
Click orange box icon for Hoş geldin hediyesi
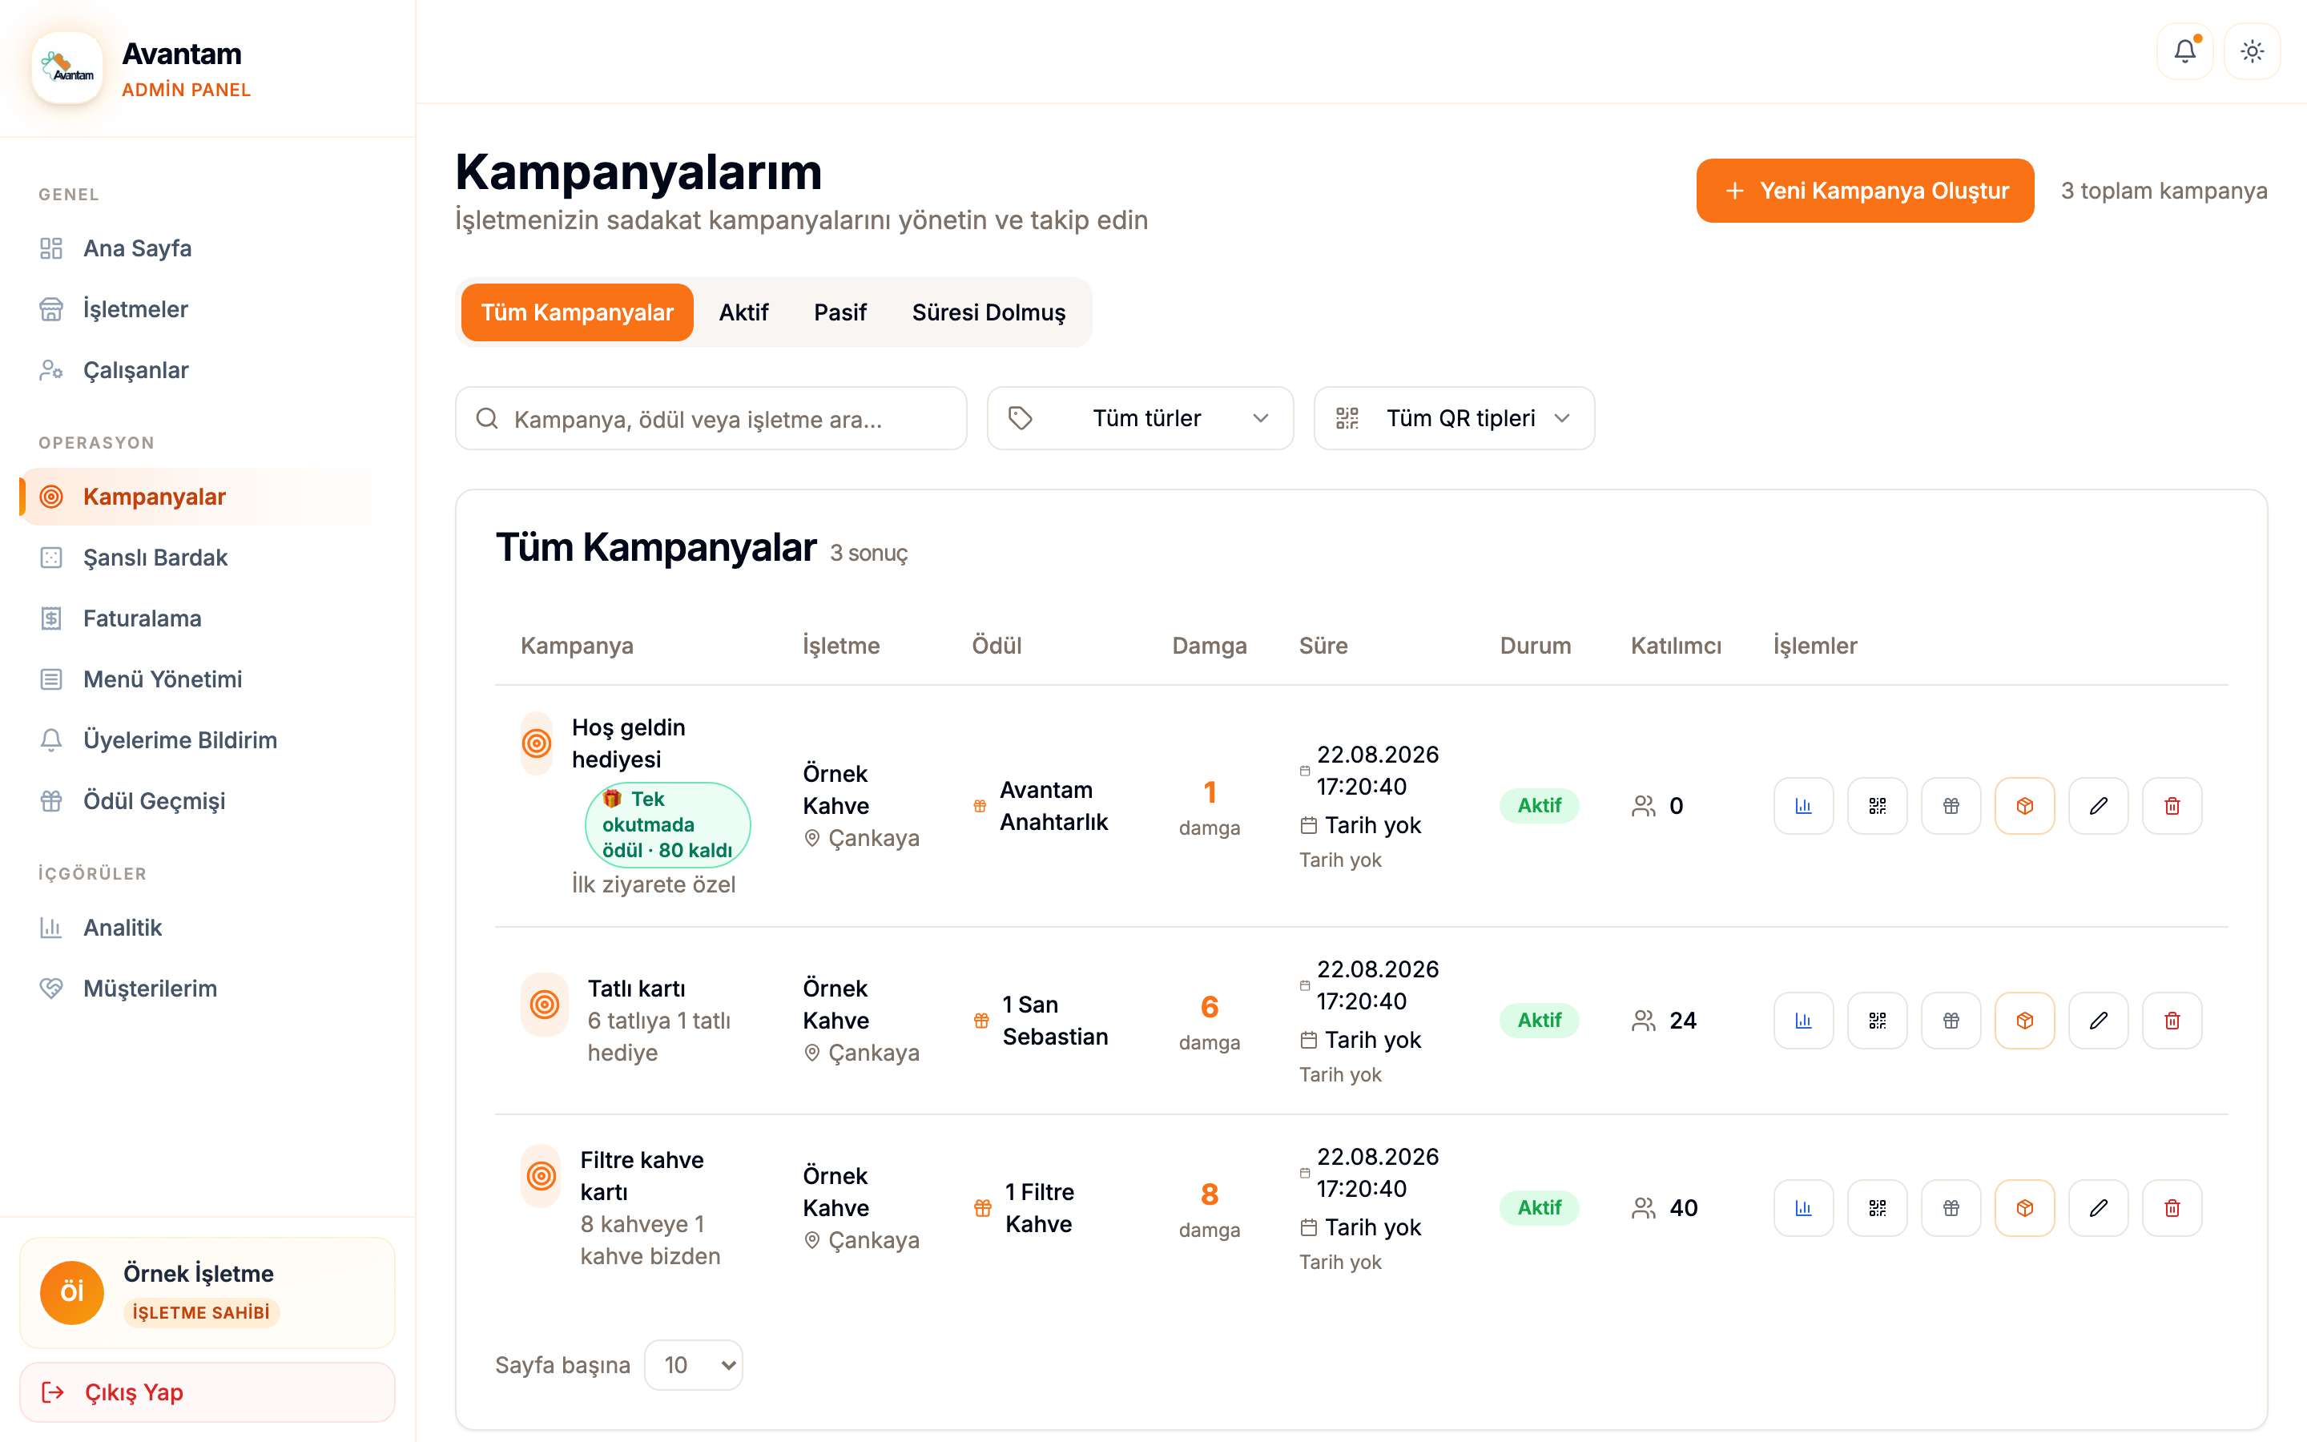(2025, 806)
